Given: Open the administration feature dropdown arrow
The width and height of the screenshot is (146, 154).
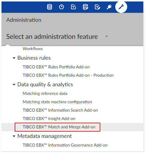Looking at the screenshot, I should pos(107,36).
